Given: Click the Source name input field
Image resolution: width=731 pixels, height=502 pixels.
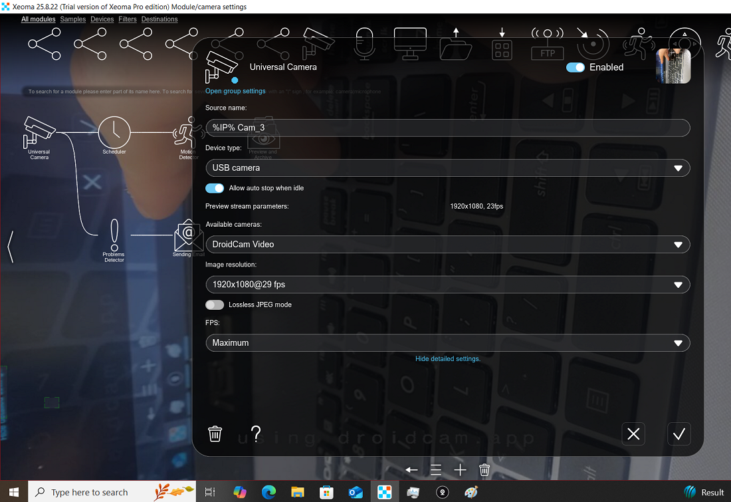Looking at the screenshot, I should point(447,128).
